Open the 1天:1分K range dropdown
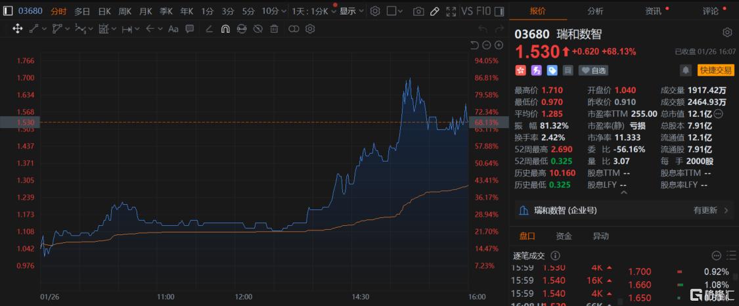 click(x=314, y=11)
